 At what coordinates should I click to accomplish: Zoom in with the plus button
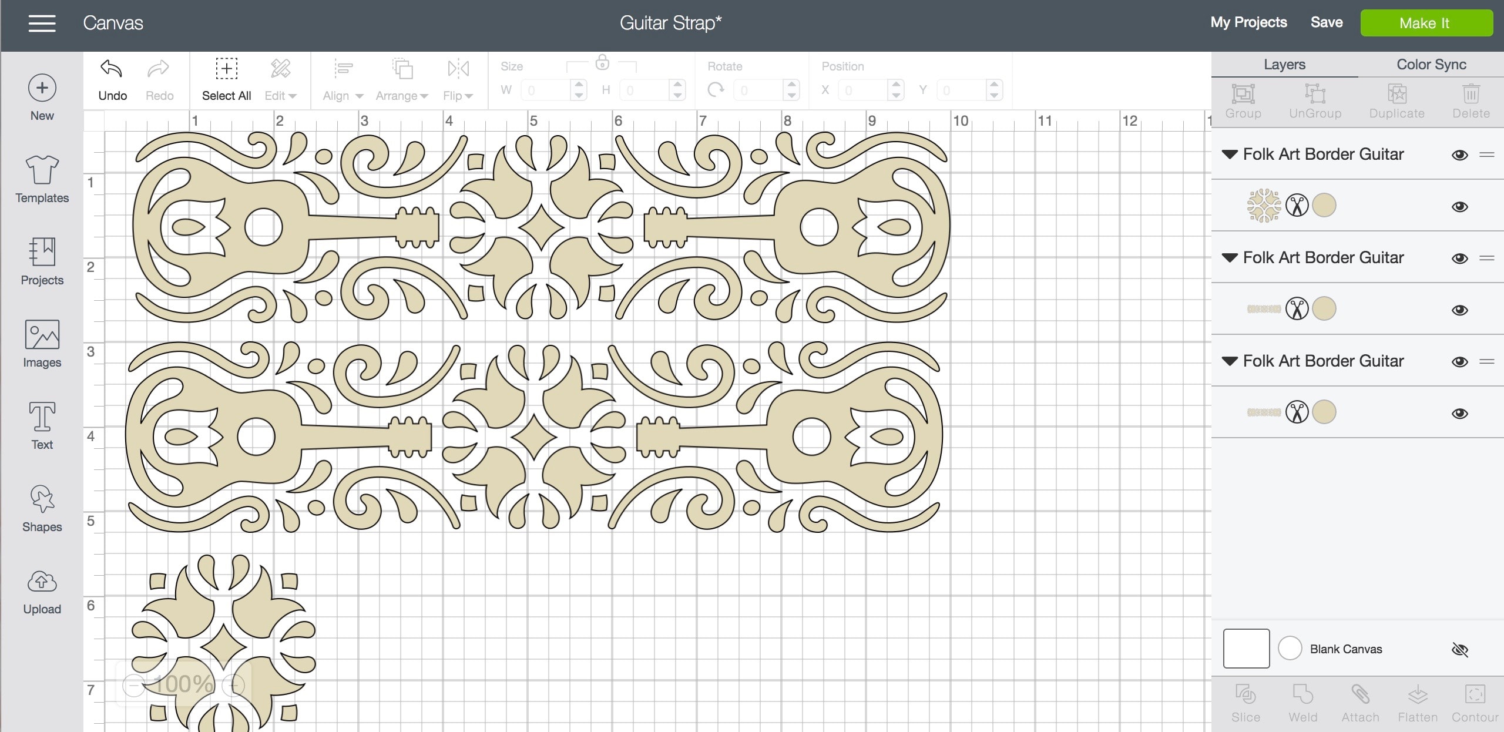(234, 685)
